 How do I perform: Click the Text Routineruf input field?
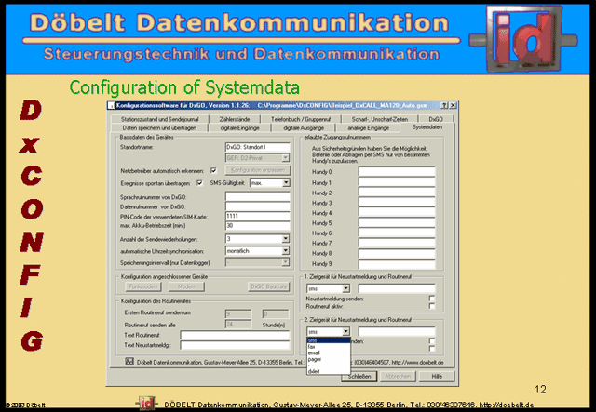(235, 335)
